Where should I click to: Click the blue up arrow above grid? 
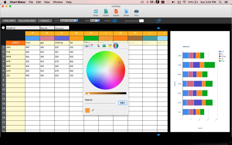[158, 28]
